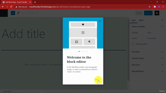
Task: Open the block list view icon
Action: 37,13
